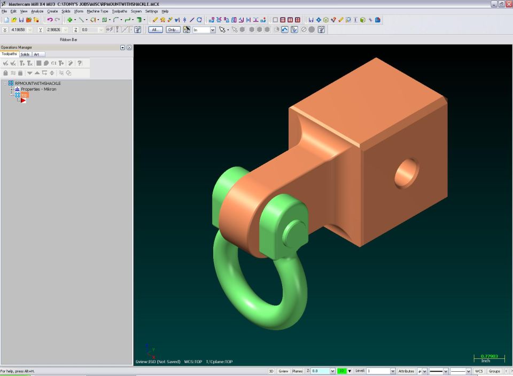This screenshot has width=513, height=376.
Task: Open the Solids menu
Action: click(66, 11)
